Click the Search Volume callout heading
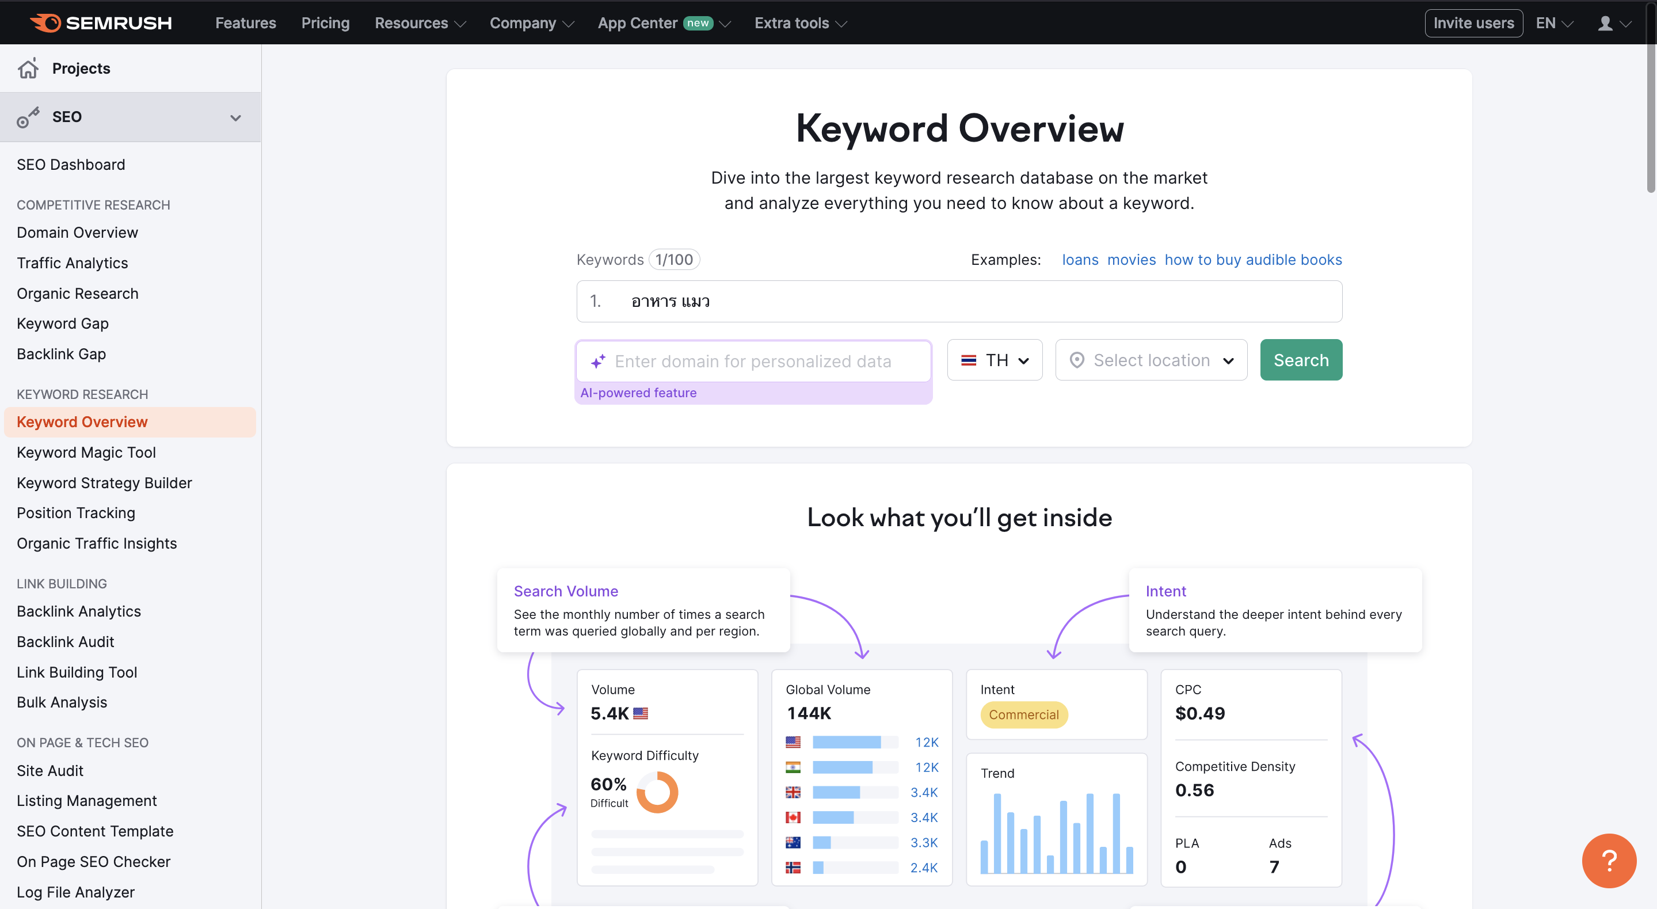Viewport: 1657px width, 909px height. (565, 591)
